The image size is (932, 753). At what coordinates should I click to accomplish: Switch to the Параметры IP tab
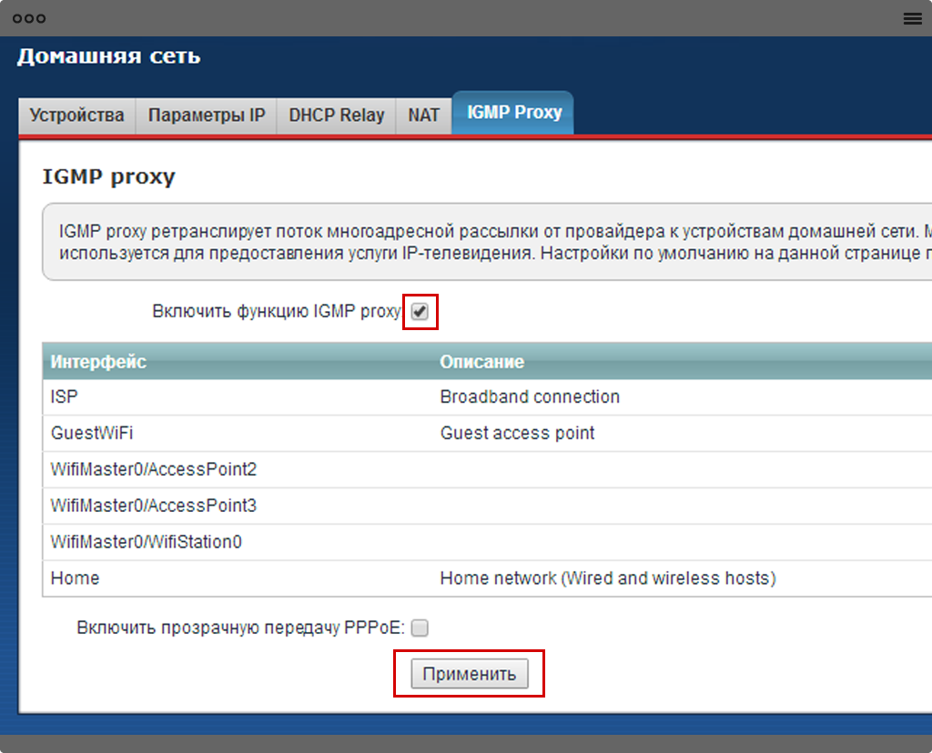pos(206,115)
